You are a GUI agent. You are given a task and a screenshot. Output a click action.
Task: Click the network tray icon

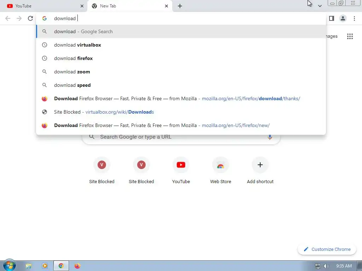click(x=318, y=266)
